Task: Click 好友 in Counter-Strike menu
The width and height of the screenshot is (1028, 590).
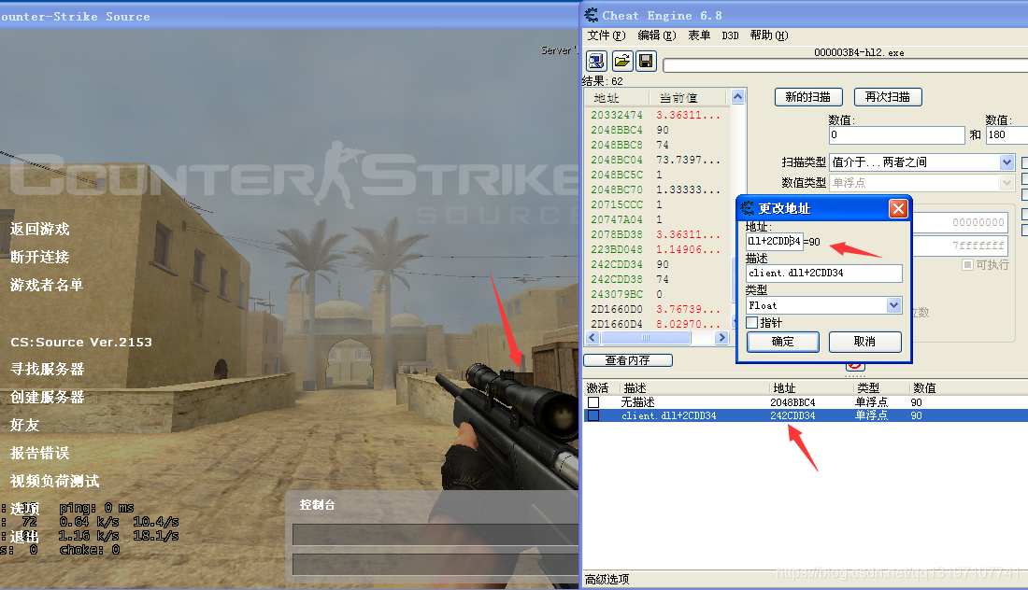Action: (x=25, y=426)
